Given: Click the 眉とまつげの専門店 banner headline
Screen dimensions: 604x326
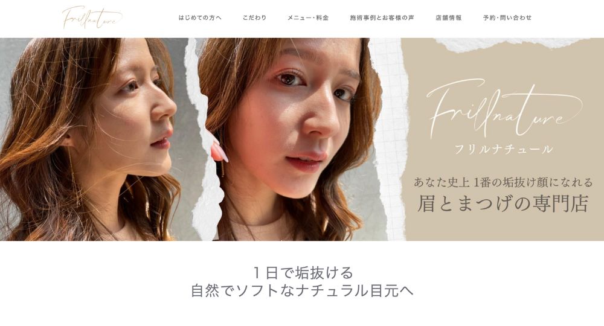Looking at the screenshot, I should pos(503,203).
